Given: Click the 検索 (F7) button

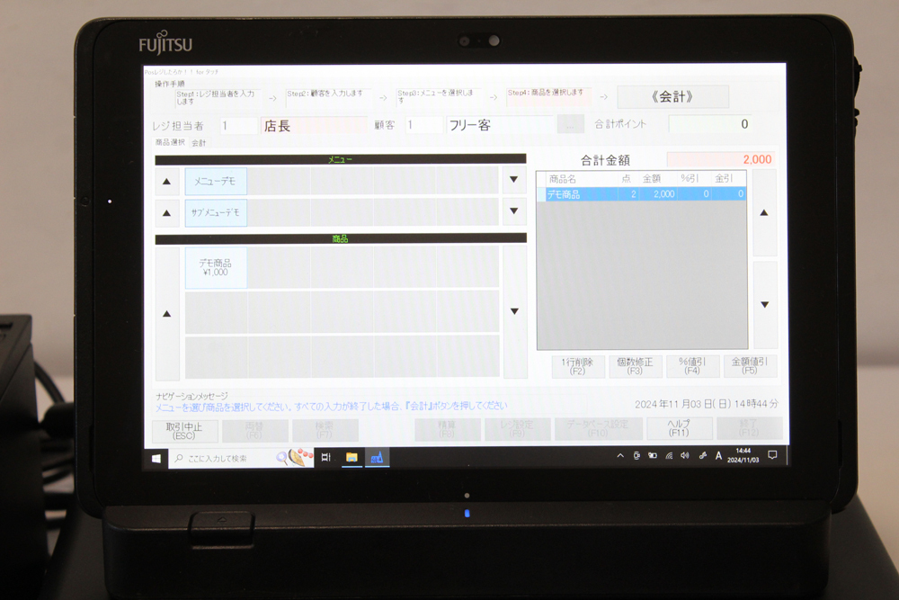Looking at the screenshot, I should pos(325,431).
